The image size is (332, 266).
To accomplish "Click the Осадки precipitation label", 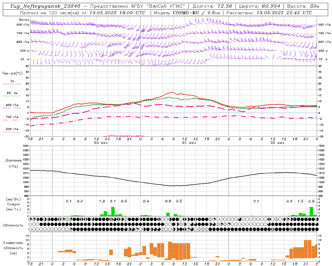I will (x=13, y=204).
